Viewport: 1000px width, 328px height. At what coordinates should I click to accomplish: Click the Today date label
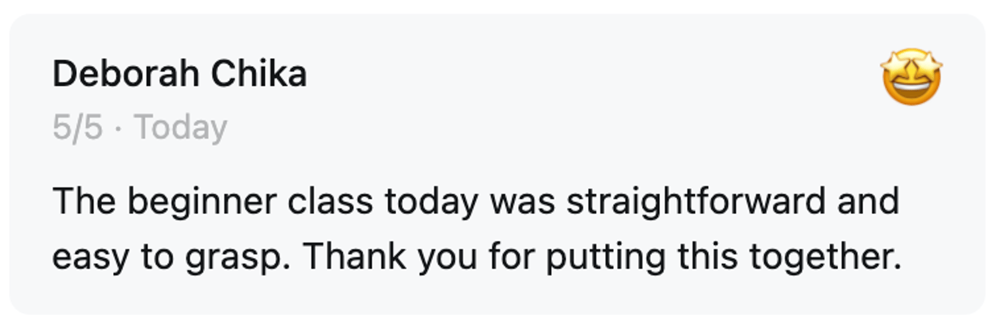(181, 127)
